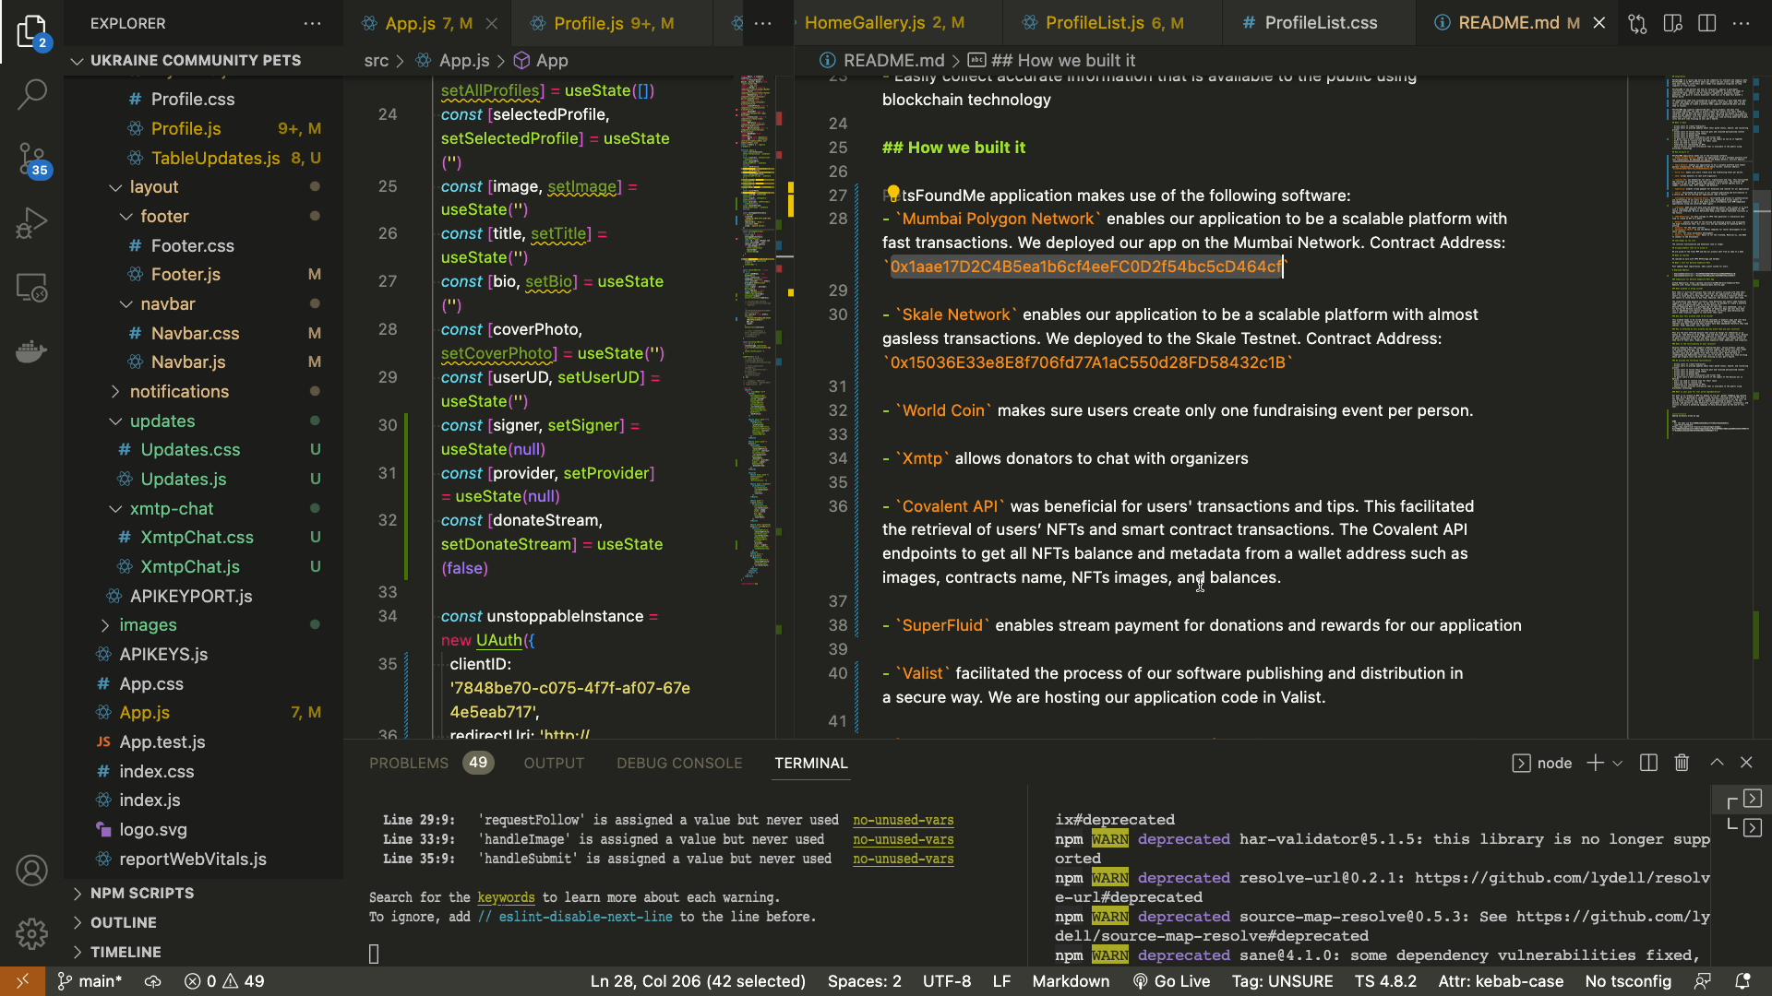1772x996 pixels.
Task: Open Manage gear icon
Action: tap(31, 933)
